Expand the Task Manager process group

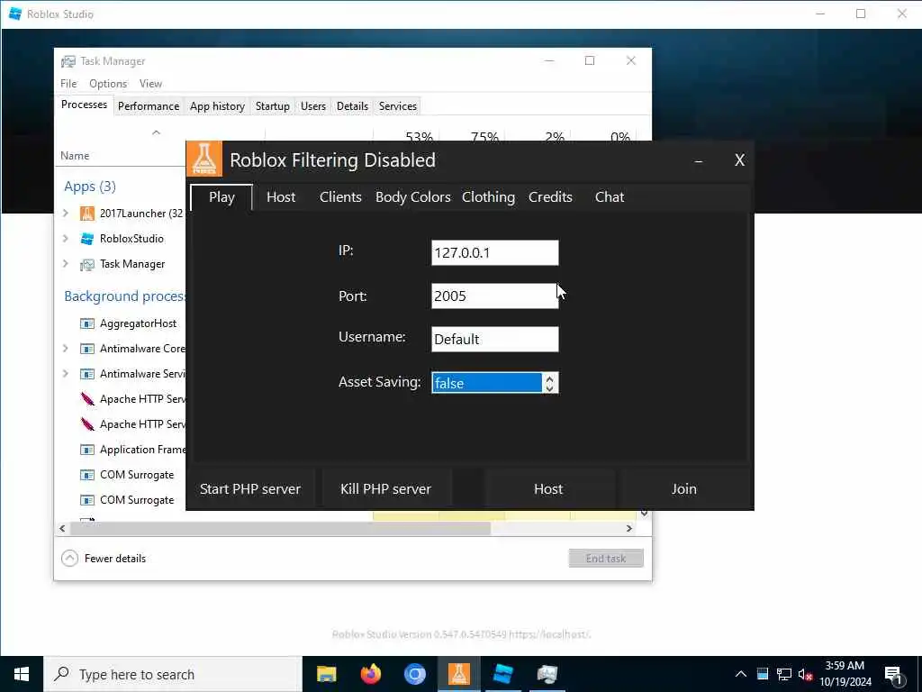[x=65, y=264]
